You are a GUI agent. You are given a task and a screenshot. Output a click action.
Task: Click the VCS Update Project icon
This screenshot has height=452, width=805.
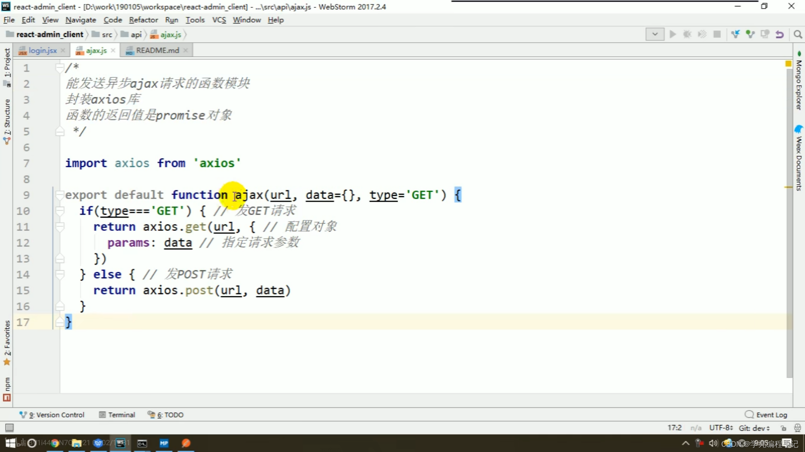tap(735, 34)
